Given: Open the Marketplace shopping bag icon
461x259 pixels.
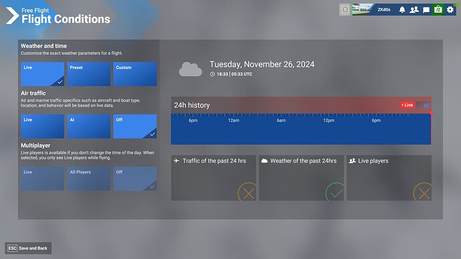Looking at the screenshot, I should click(x=438, y=10).
